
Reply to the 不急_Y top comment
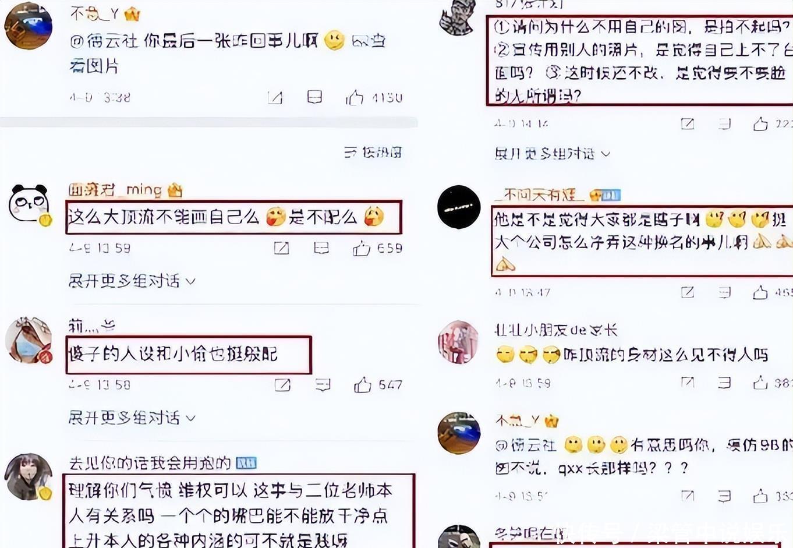[314, 97]
